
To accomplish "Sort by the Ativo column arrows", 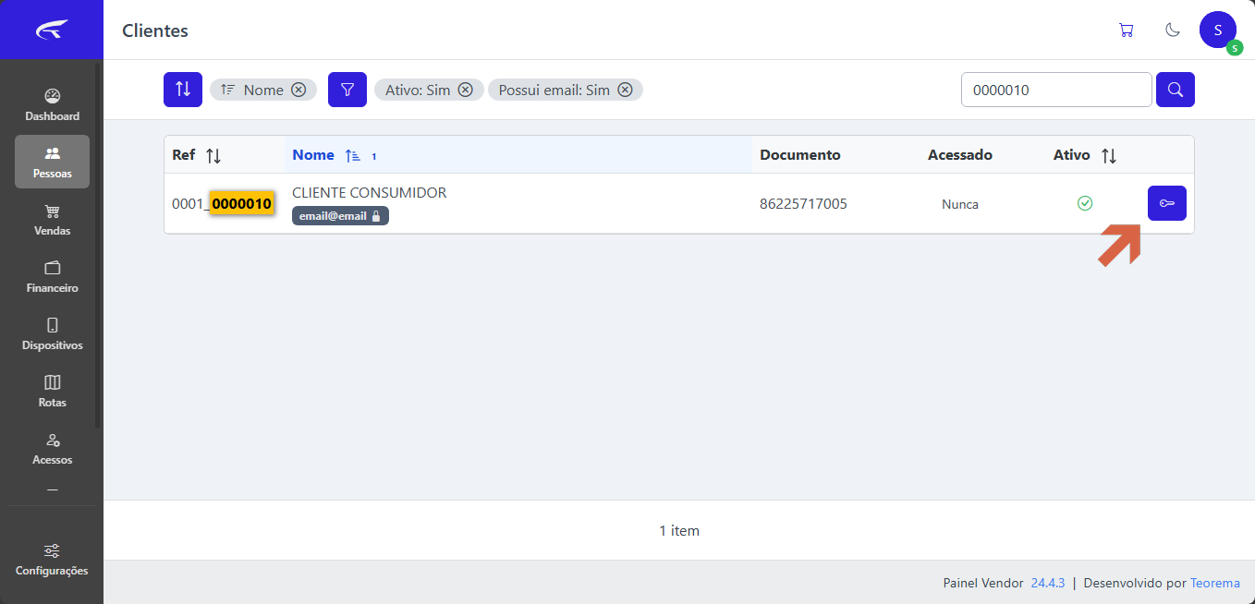I will point(1109,155).
